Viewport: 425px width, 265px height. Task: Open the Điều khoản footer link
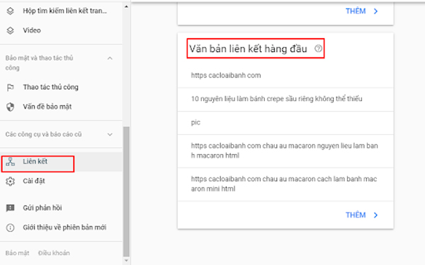point(54,253)
